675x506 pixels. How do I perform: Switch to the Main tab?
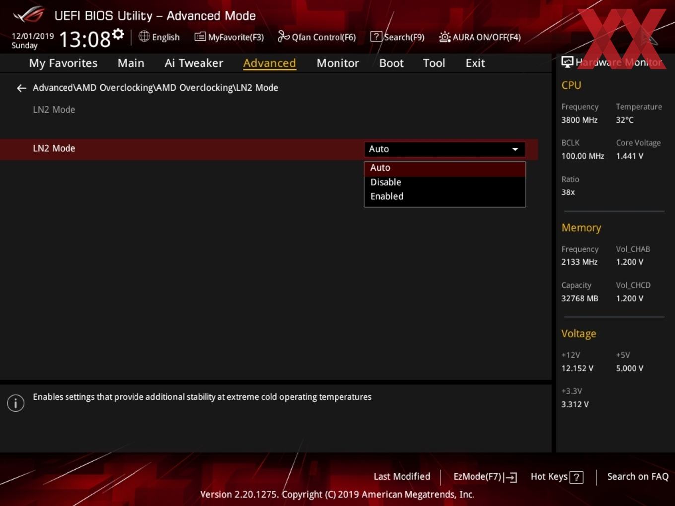pyautogui.click(x=131, y=63)
